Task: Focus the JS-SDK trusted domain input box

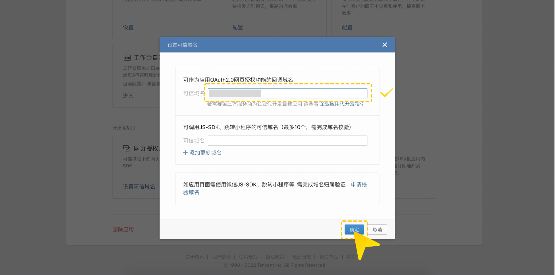Action: [x=287, y=141]
